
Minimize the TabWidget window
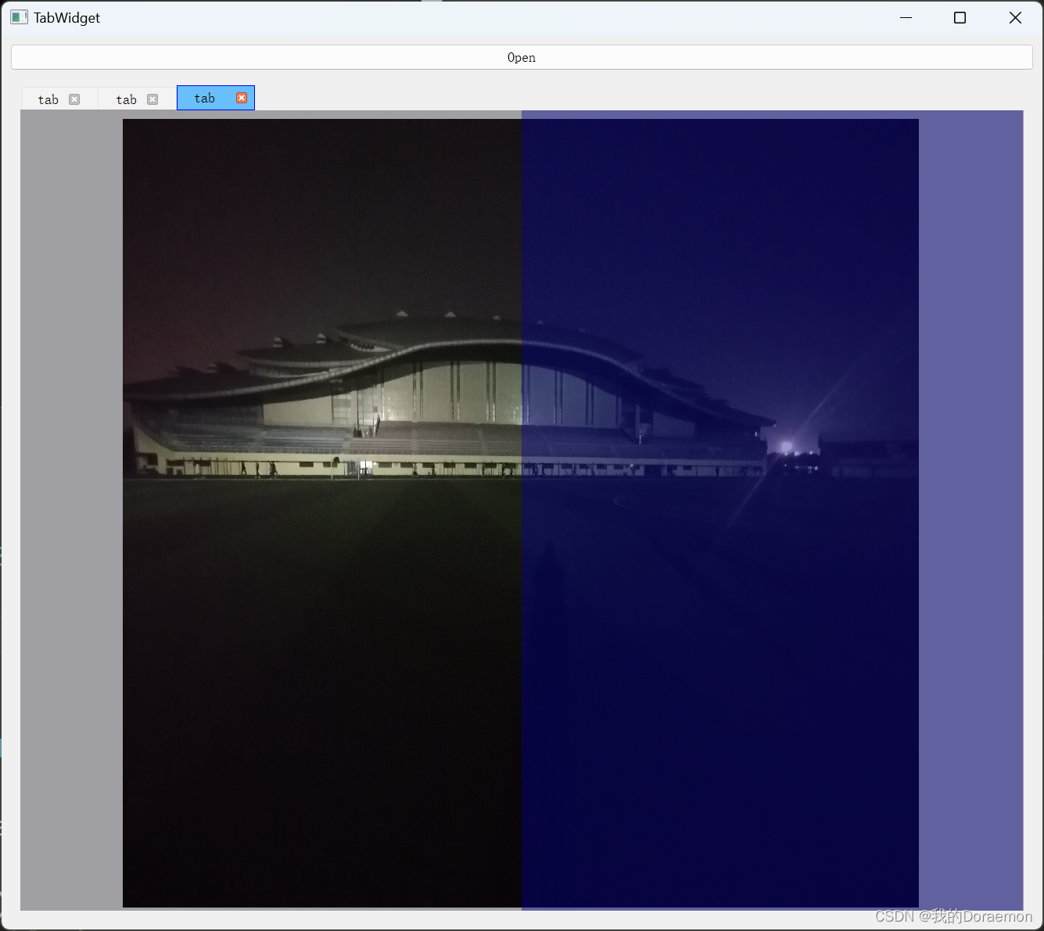906,17
